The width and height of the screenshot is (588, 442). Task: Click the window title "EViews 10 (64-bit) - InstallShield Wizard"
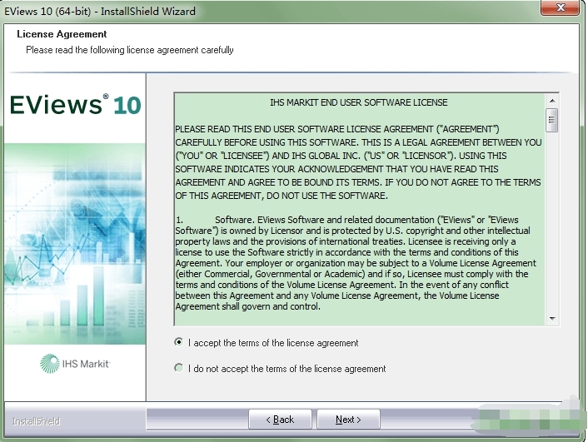point(100,12)
